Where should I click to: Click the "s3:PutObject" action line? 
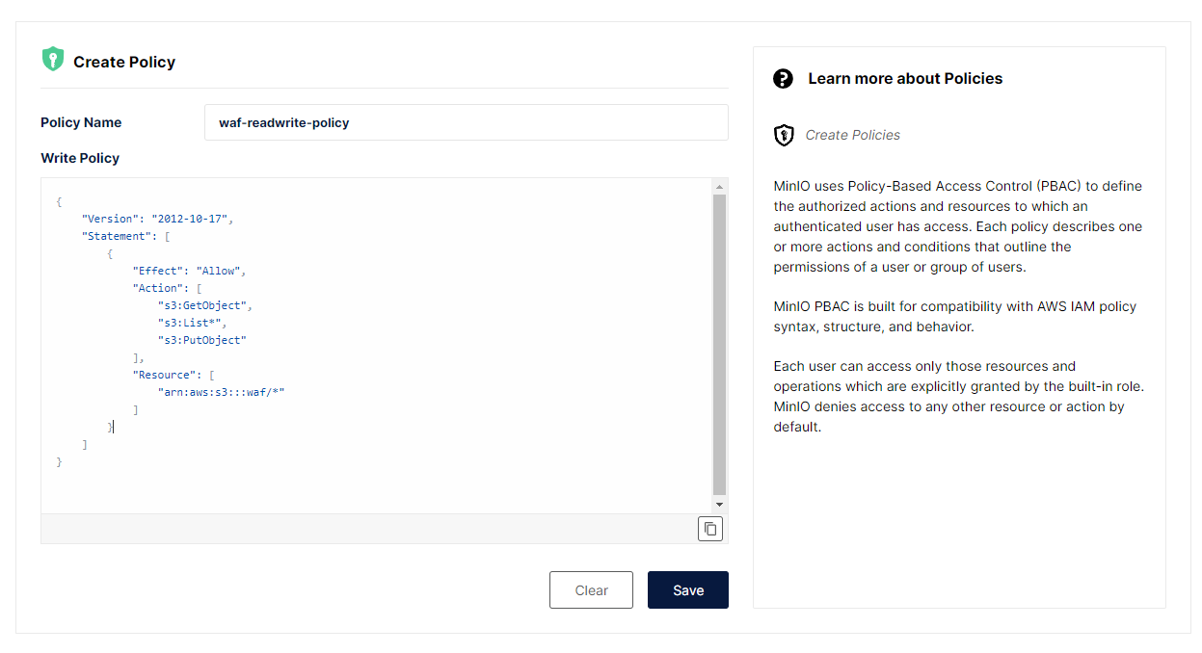coord(202,340)
